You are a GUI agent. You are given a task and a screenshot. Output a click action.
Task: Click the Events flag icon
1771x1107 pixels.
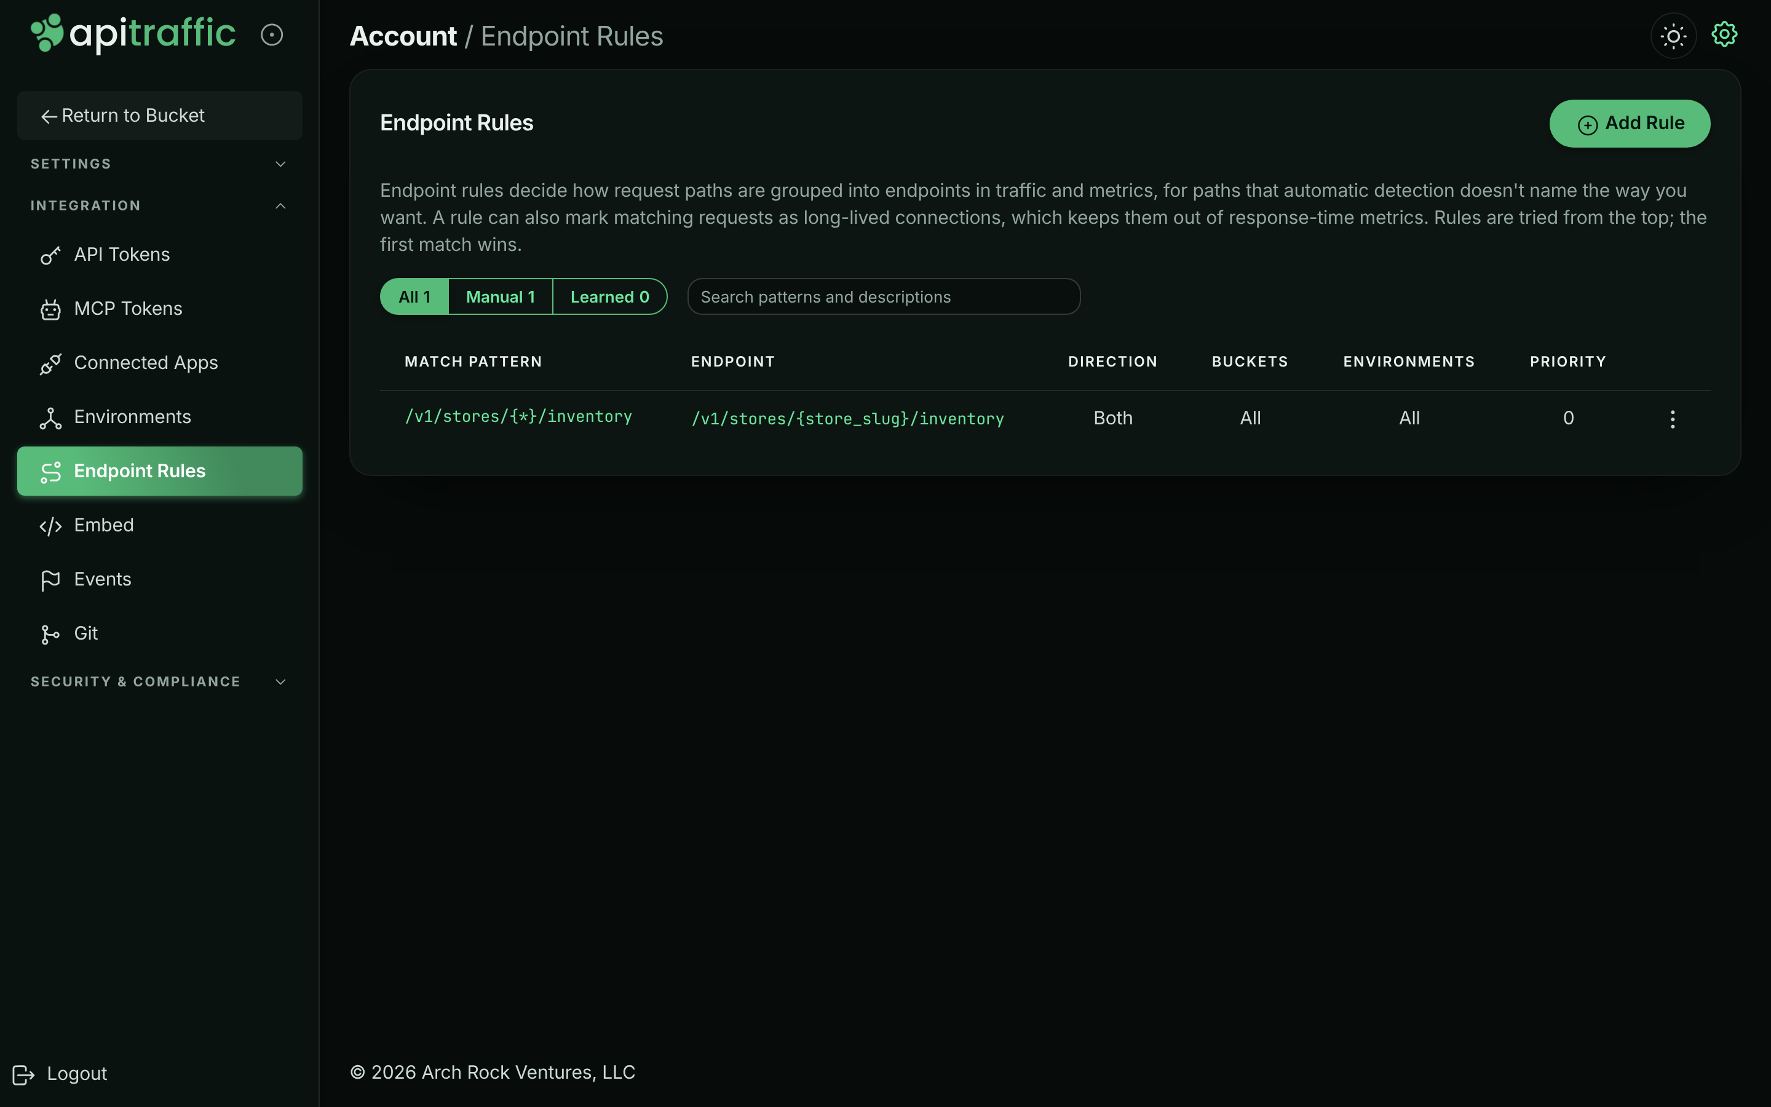(50, 581)
